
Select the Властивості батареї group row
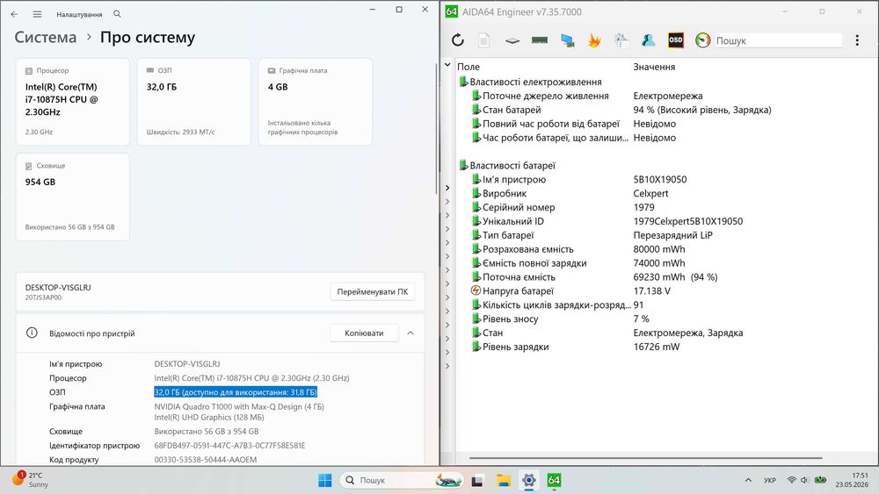click(x=507, y=166)
